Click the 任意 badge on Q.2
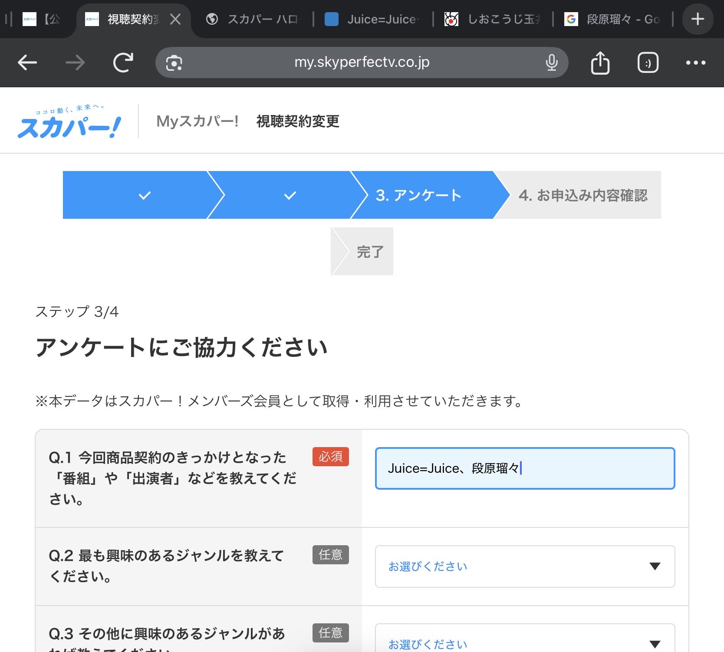 (x=331, y=555)
